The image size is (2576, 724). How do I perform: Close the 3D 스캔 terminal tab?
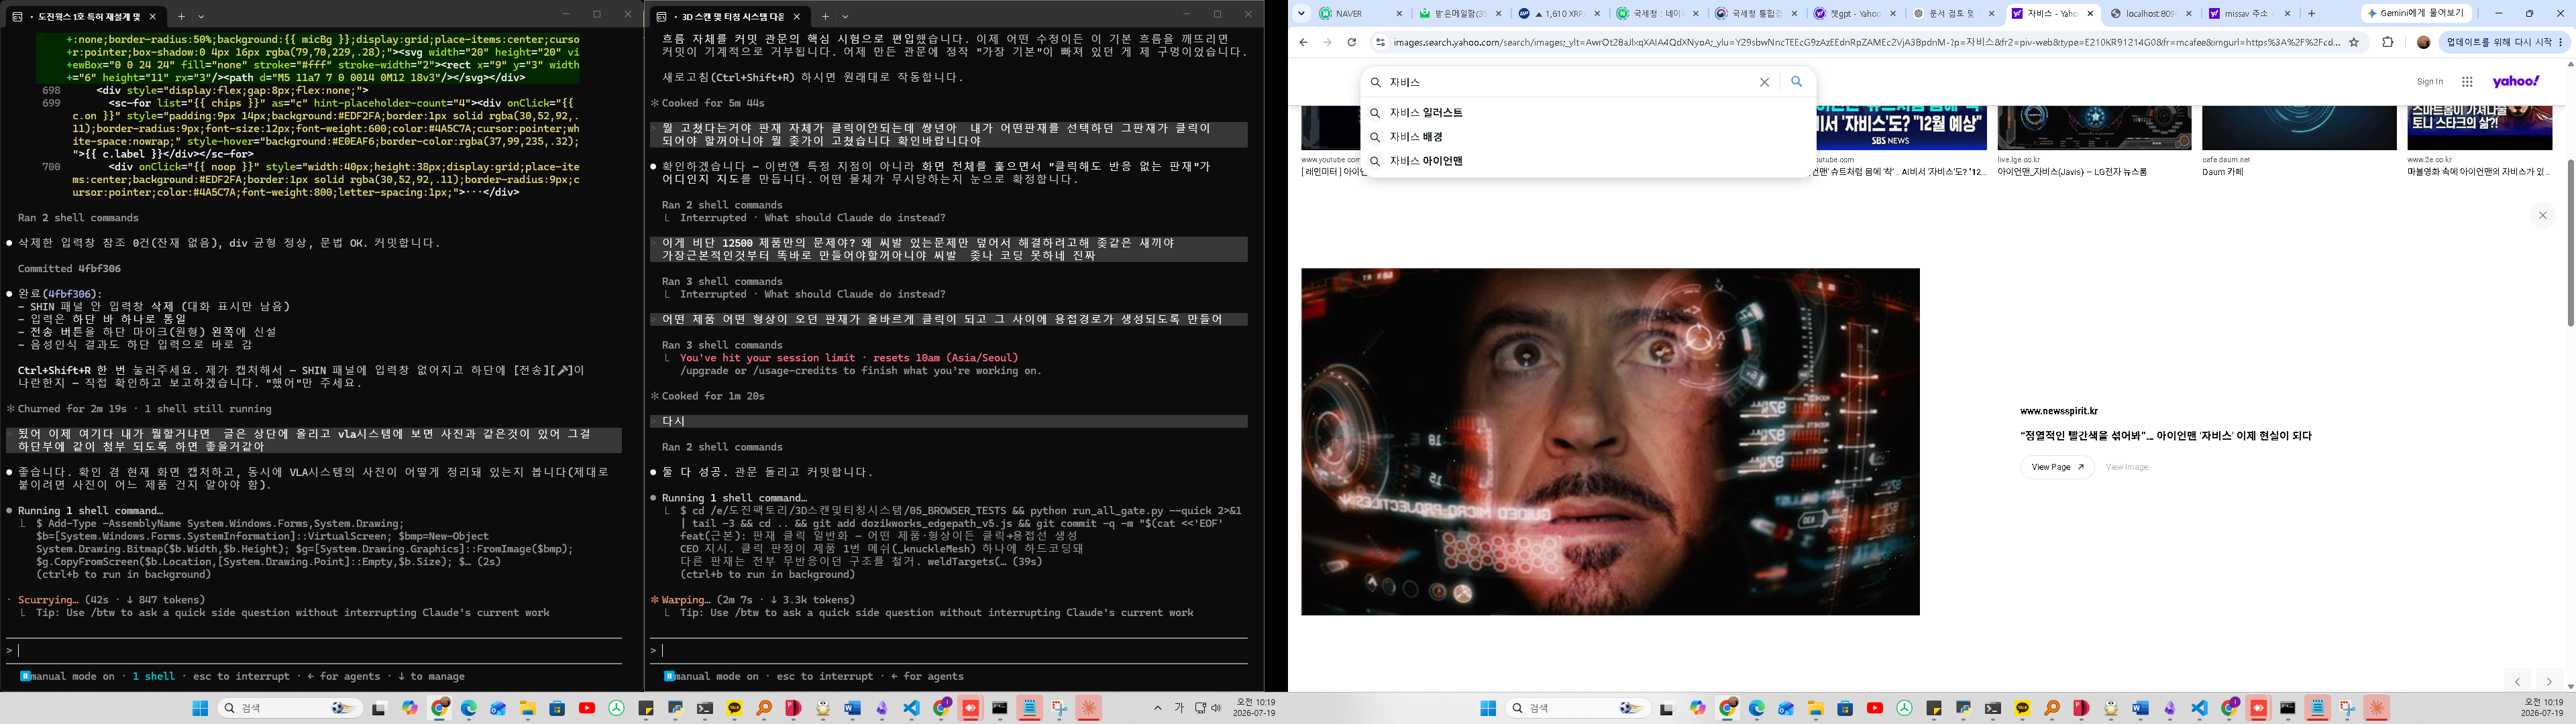tap(797, 16)
